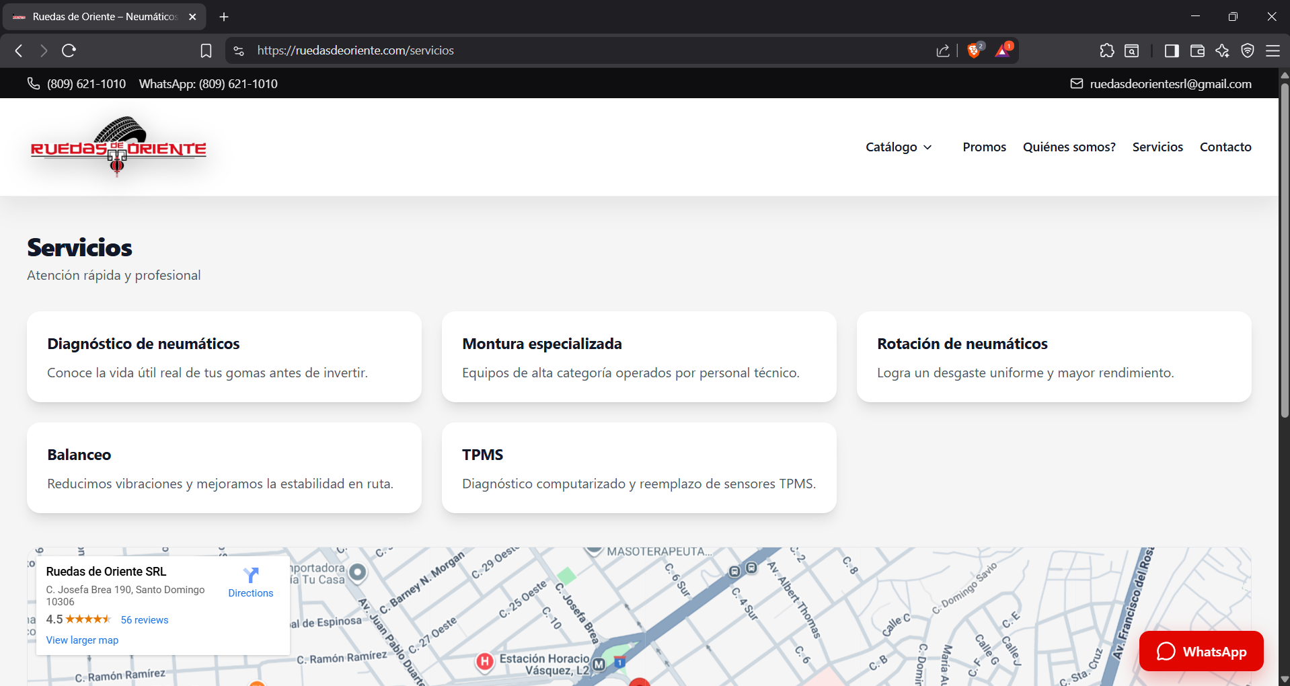Screen dimensions: 1290x686
Task: Open the View larger map link
Action: click(x=82, y=640)
